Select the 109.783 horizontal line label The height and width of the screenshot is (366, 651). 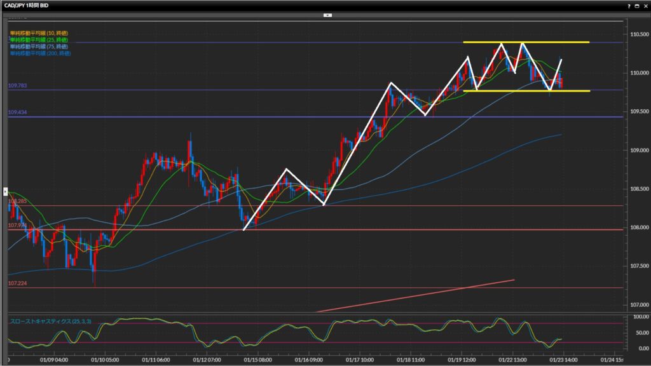click(17, 85)
